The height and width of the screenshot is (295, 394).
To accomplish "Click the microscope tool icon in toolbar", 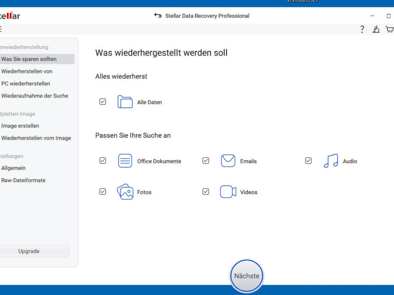I will point(376,29).
